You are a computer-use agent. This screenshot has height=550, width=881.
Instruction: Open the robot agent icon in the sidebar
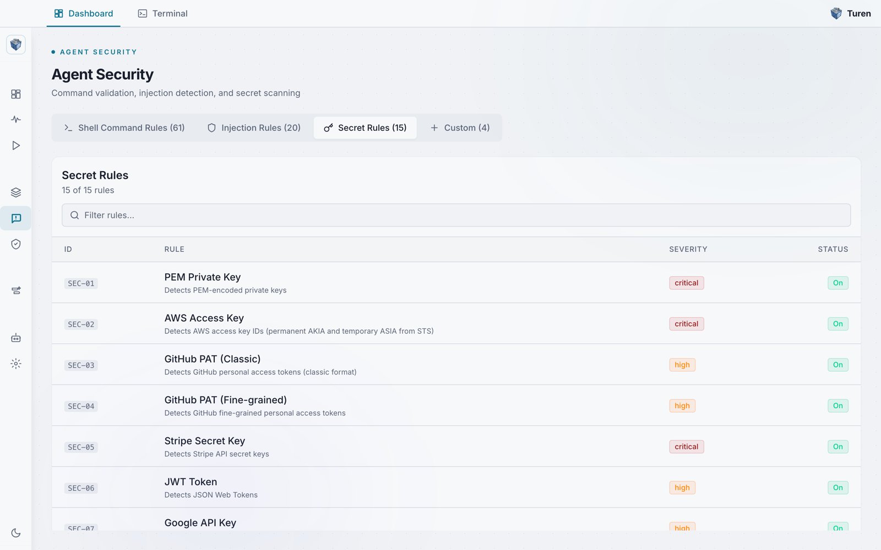[16, 338]
